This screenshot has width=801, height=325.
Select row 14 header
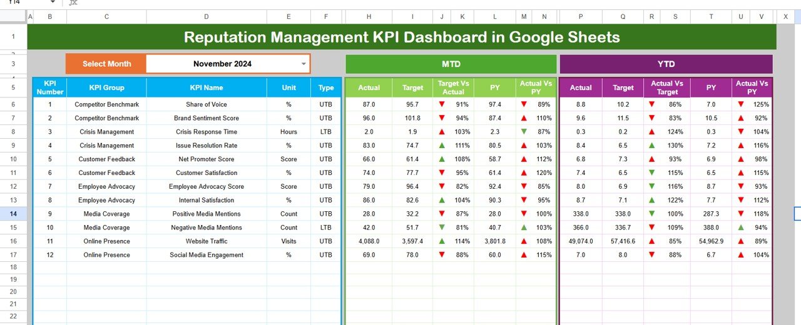tap(13, 214)
